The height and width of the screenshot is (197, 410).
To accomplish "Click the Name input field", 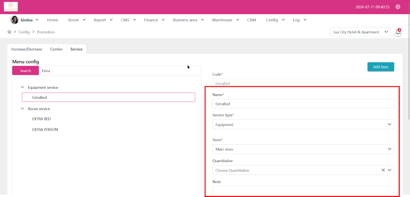I will point(303,104).
